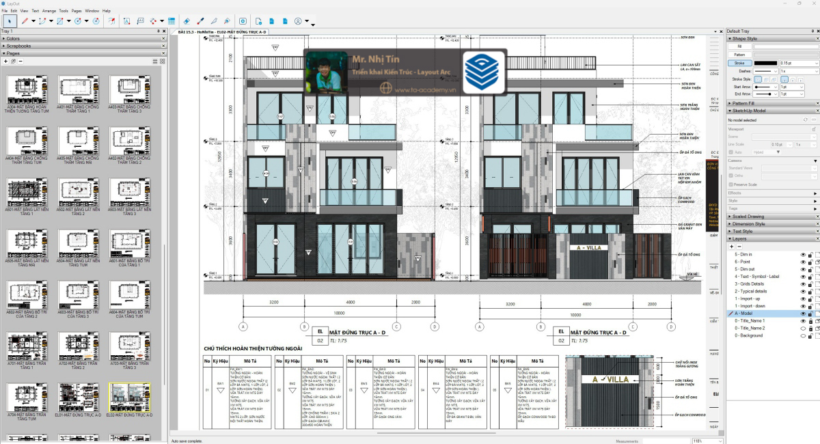Select the Split tool
Image resolution: width=820 pixels, height=444 pixels.
click(x=215, y=21)
